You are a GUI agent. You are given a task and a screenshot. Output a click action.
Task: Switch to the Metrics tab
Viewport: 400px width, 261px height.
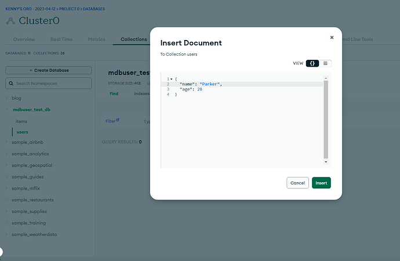pyautogui.click(x=96, y=39)
